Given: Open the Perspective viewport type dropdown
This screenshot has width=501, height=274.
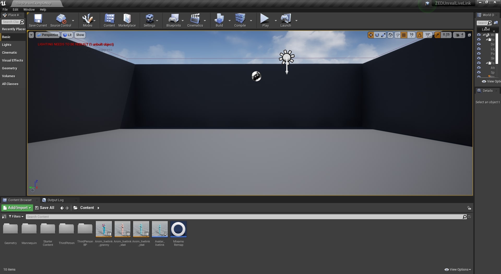Looking at the screenshot, I should (x=47, y=35).
